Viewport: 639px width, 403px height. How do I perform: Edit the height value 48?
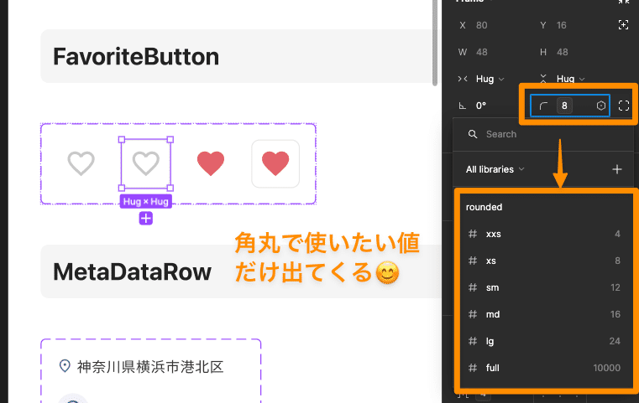(x=563, y=52)
